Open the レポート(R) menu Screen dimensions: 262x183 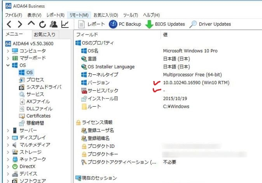(x=56, y=15)
